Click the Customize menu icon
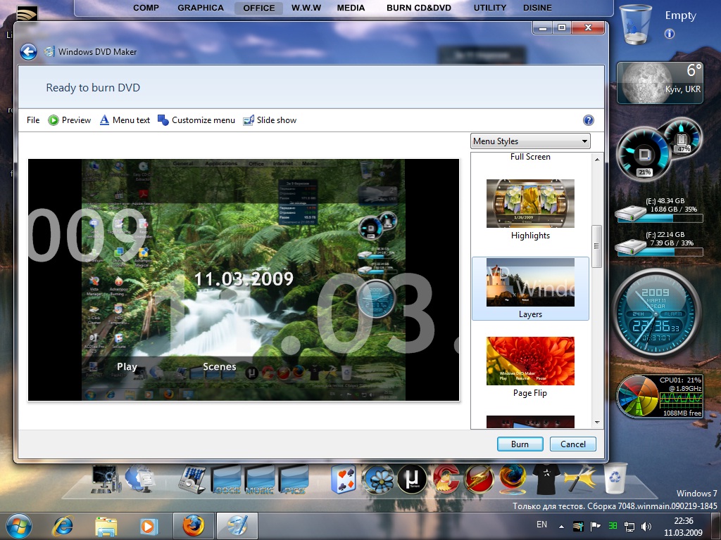The height and width of the screenshot is (540, 721). pos(163,120)
